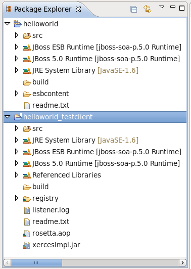Select JRE System Library label in helloworld

85,70
